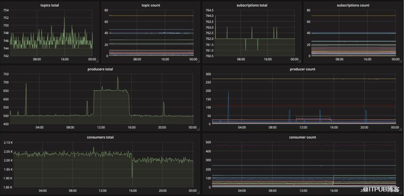Select the 764.5 label on subscriptions total axis
The image size is (404, 196).
coord(209,10)
